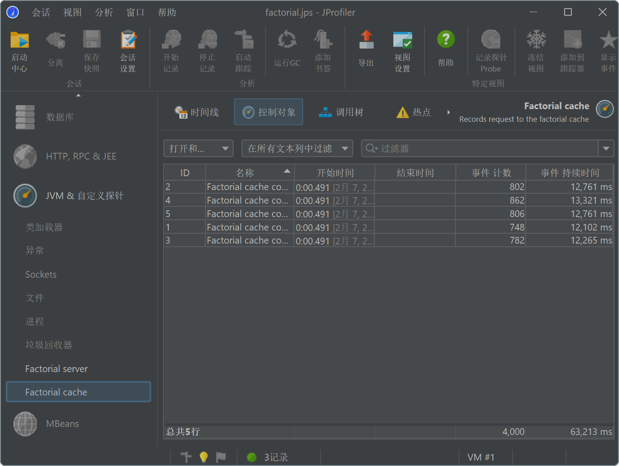Viewport: 619px width, 466px height.
Task: Open the 窗口 menu
Action: click(135, 13)
